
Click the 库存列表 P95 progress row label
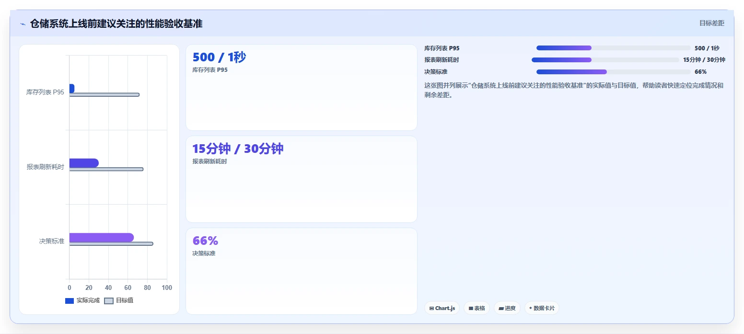[442, 48]
